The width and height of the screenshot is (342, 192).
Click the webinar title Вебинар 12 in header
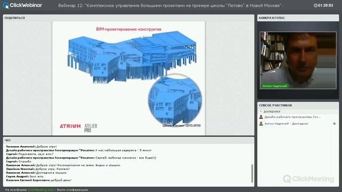click(x=170, y=5)
